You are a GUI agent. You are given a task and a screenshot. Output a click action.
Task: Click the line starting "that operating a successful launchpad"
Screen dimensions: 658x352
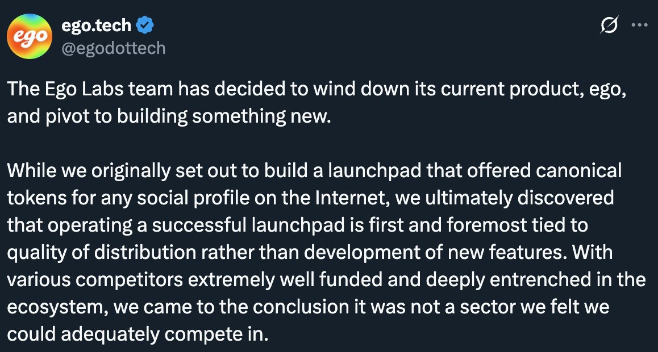tap(297, 225)
